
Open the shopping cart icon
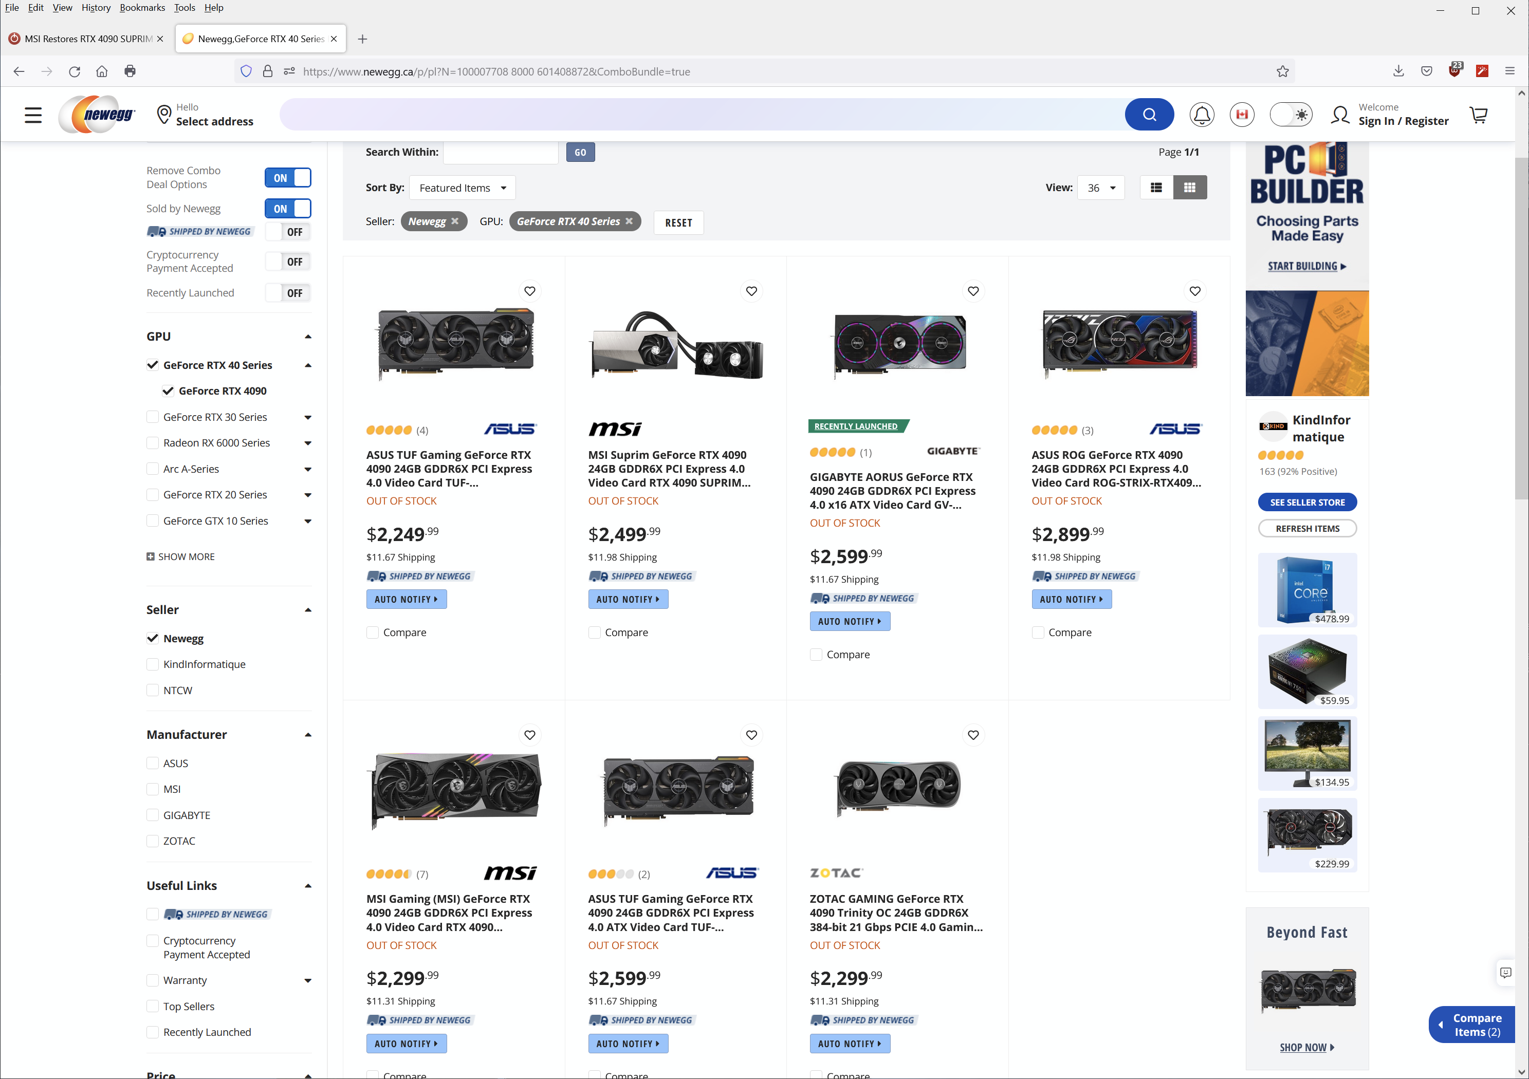1479,115
